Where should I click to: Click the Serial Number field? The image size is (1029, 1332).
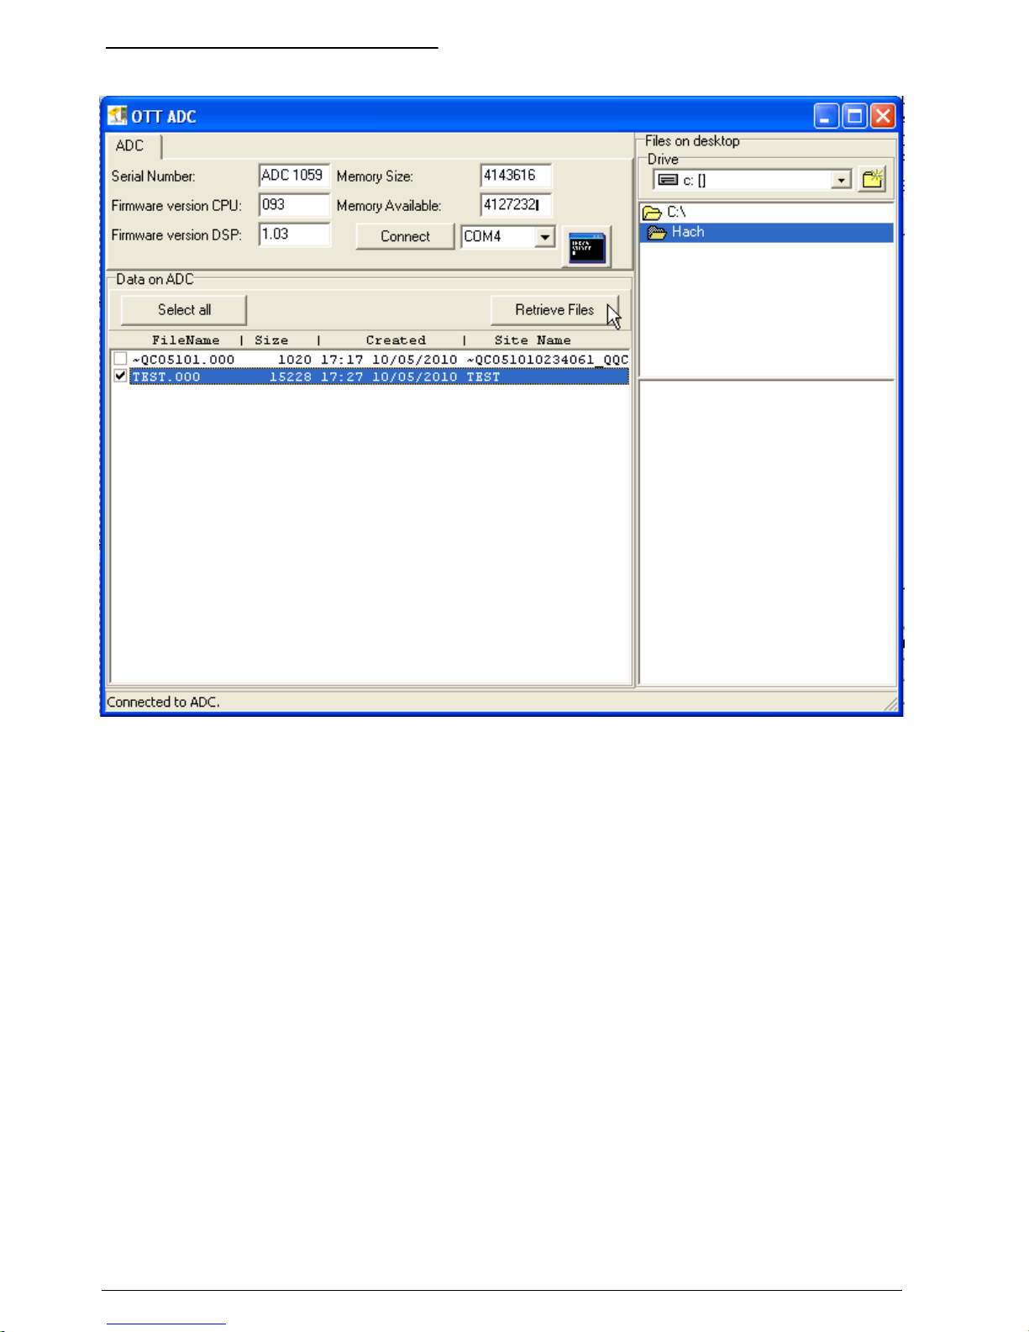[294, 175]
